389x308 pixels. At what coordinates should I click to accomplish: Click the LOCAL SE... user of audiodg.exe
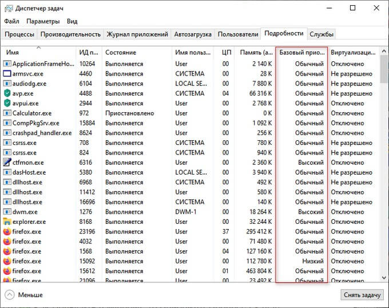pyautogui.click(x=191, y=84)
